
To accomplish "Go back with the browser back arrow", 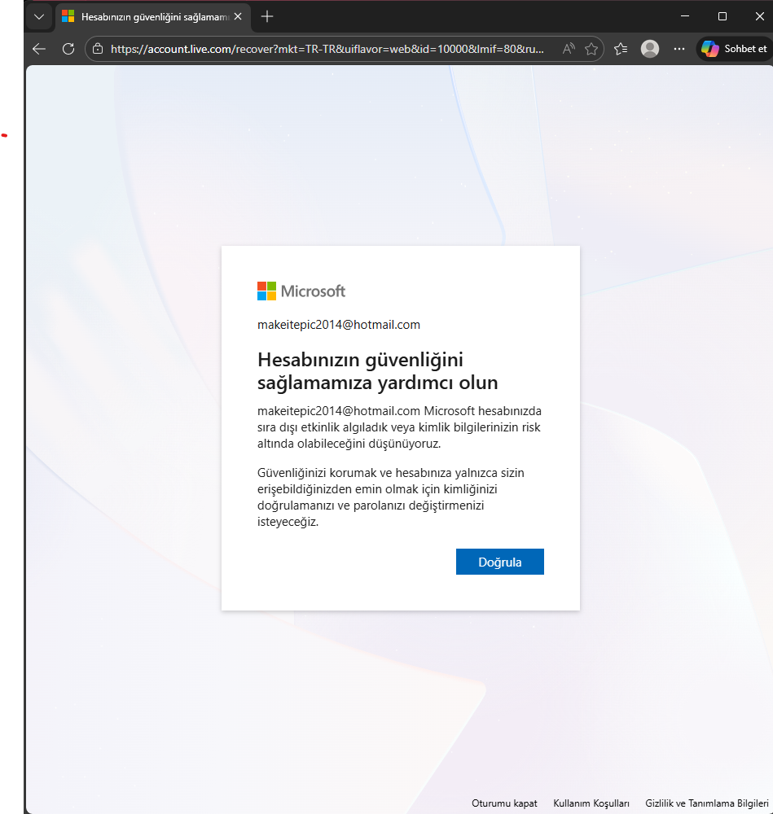I will (x=39, y=49).
